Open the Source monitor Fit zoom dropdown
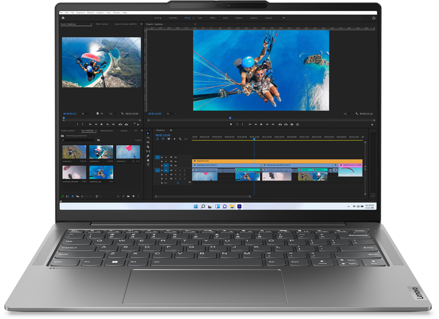439x319 pixels. point(86,114)
